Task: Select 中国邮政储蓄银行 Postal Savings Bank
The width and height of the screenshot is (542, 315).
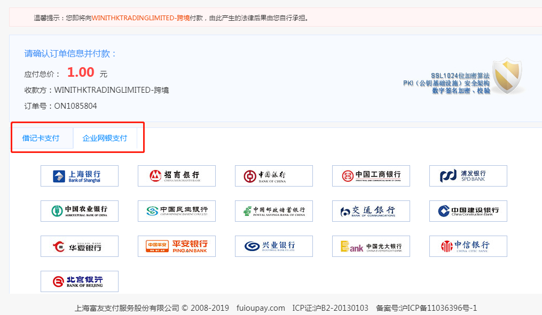Action: coord(274,211)
